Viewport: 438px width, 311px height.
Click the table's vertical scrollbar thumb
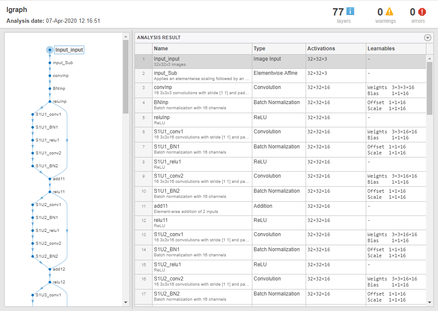pyautogui.click(x=429, y=88)
